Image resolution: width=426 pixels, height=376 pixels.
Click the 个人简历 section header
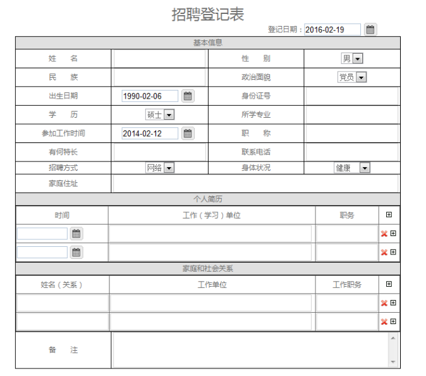tap(208, 199)
